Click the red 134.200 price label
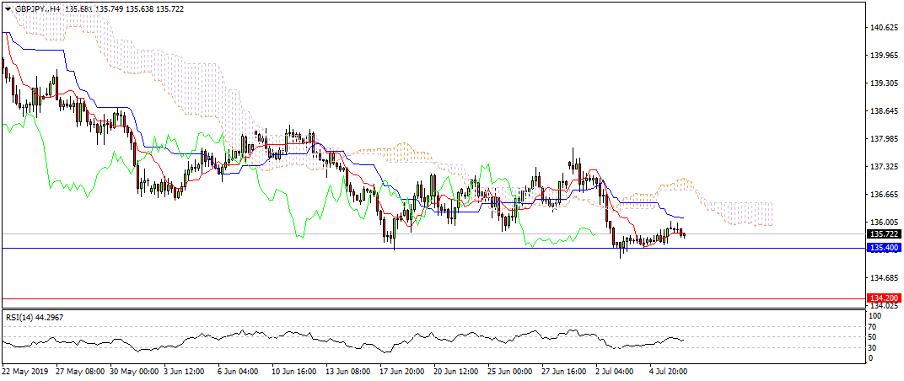Viewport: 904px width, 381px height. 885,298
